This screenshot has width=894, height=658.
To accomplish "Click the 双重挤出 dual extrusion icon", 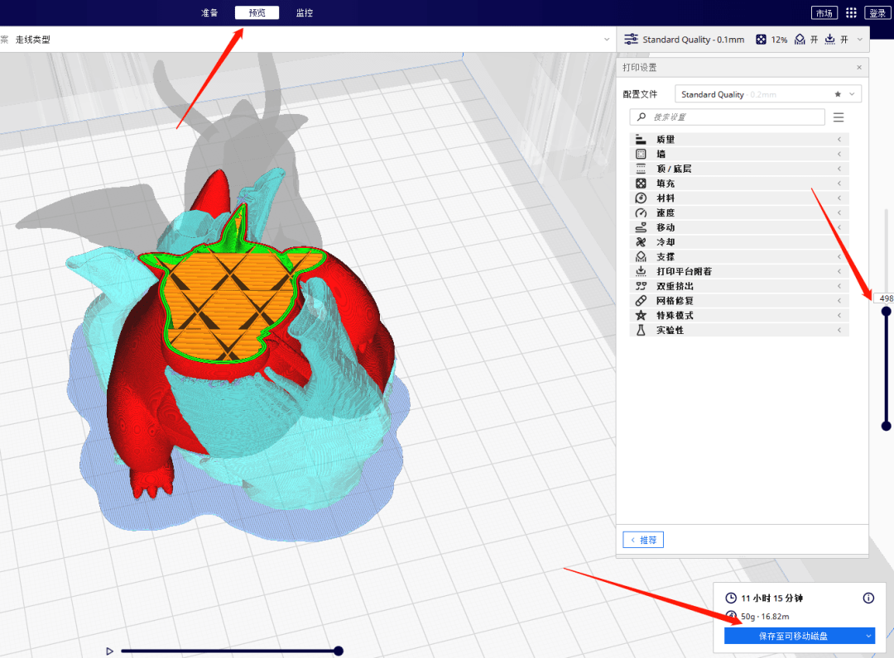I will coord(641,286).
